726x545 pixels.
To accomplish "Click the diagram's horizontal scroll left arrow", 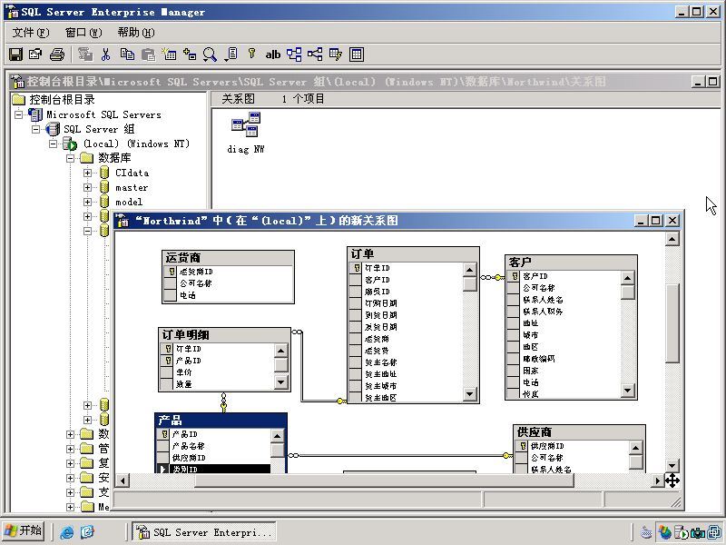I will click(123, 481).
